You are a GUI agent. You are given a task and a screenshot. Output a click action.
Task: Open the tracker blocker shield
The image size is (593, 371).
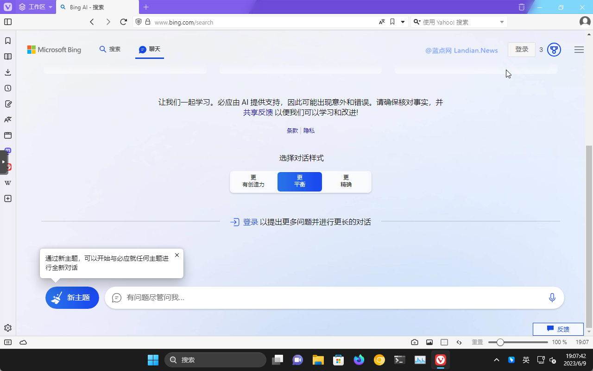138,22
